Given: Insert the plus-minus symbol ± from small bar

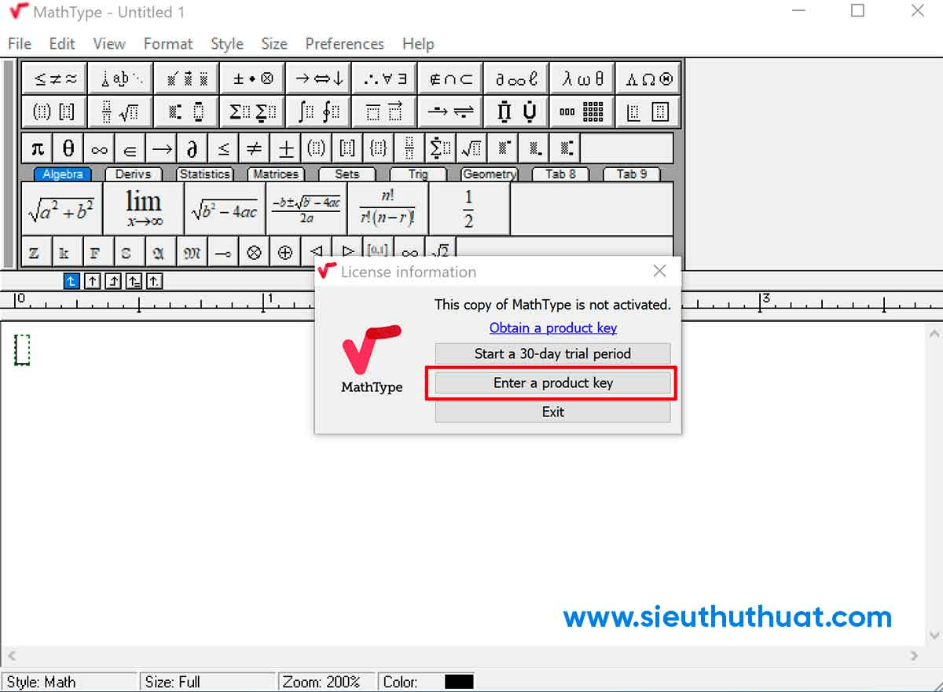Looking at the screenshot, I should click(285, 148).
